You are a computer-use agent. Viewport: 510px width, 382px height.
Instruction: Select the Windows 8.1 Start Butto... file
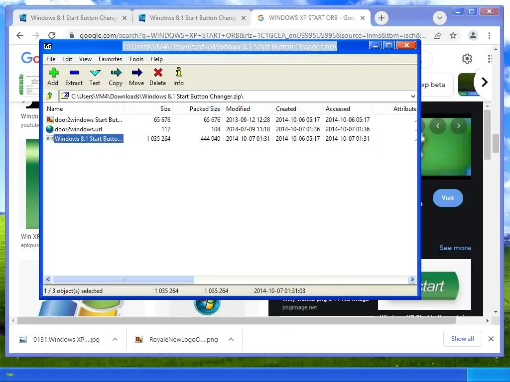coord(84,138)
